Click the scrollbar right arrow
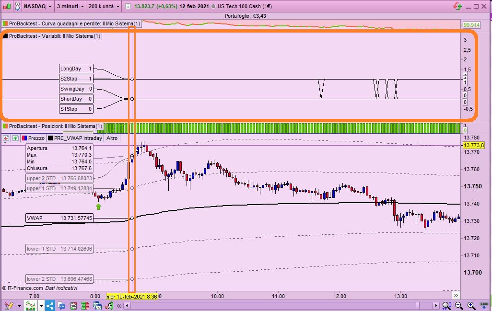 point(436,306)
